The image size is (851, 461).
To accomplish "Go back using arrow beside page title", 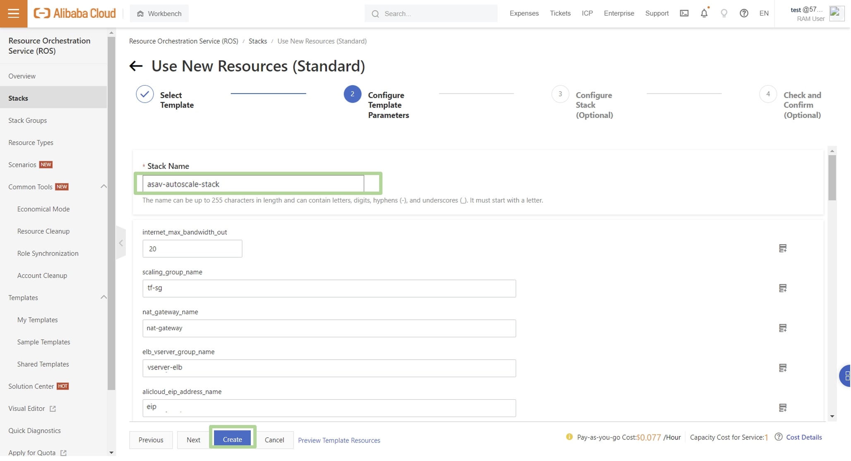I will pyautogui.click(x=136, y=66).
